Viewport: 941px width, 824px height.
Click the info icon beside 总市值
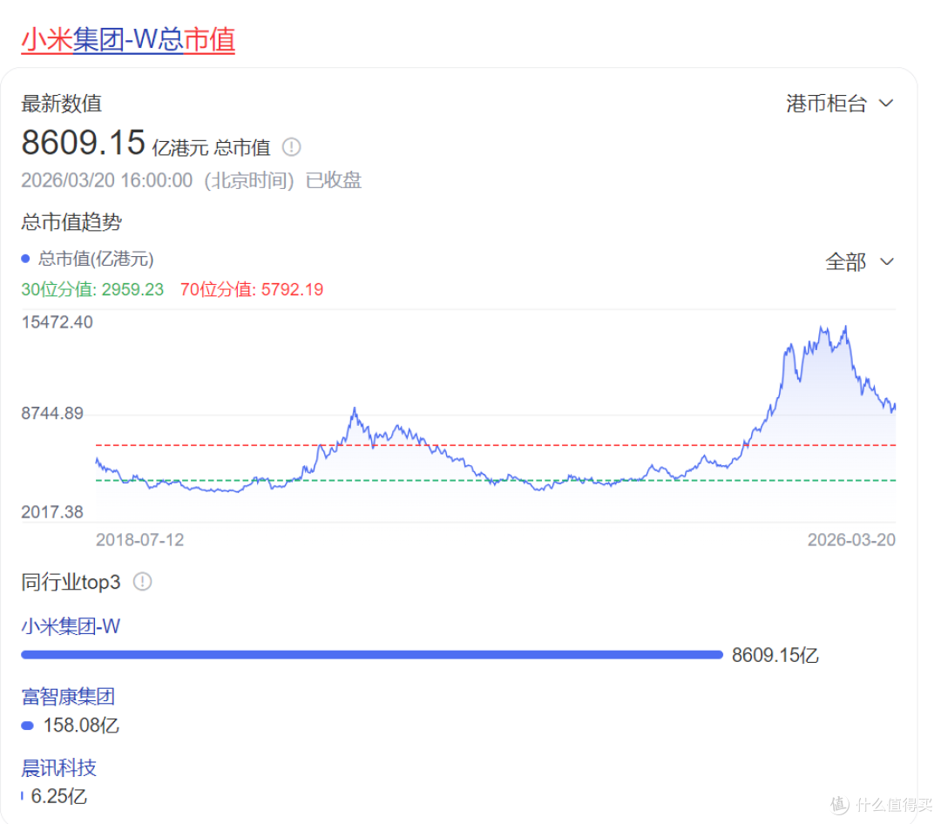292,147
